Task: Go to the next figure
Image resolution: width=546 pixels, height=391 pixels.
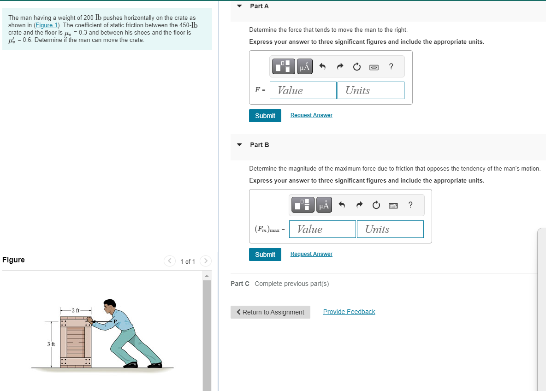Action: [206, 261]
